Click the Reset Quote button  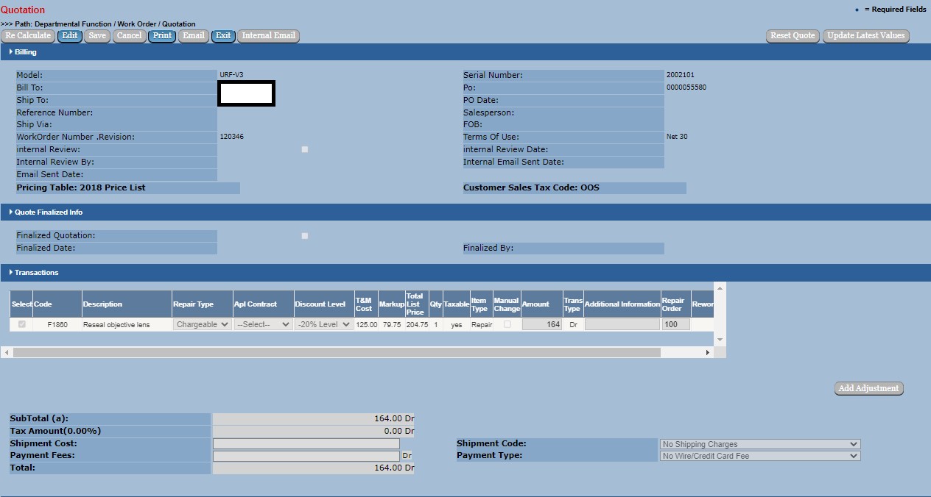tap(793, 36)
